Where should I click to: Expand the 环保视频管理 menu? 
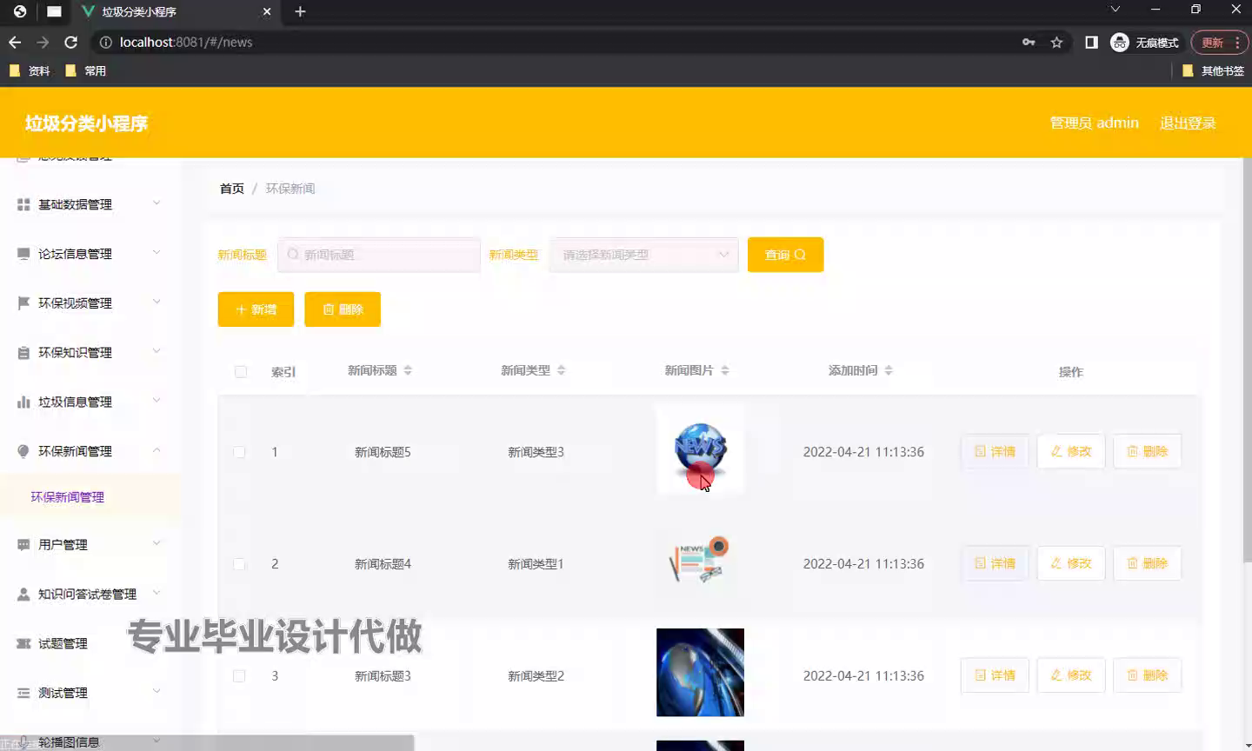point(156,302)
